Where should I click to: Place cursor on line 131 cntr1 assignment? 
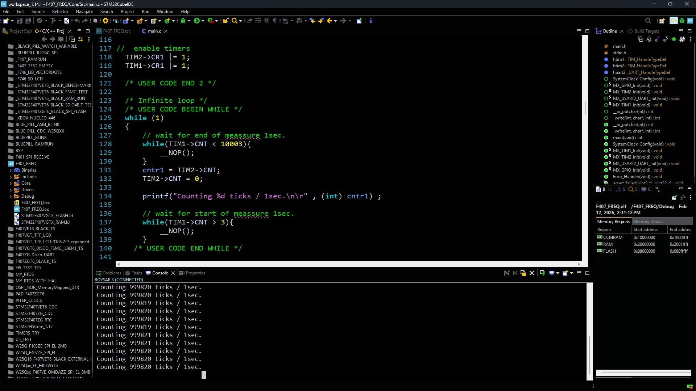click(x=181, y=170)
